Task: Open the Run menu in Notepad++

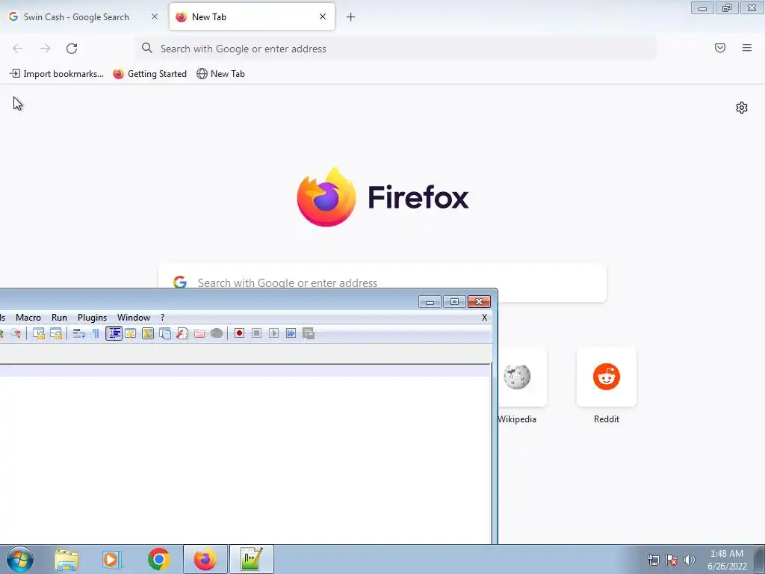Action: tap(59, 317)
